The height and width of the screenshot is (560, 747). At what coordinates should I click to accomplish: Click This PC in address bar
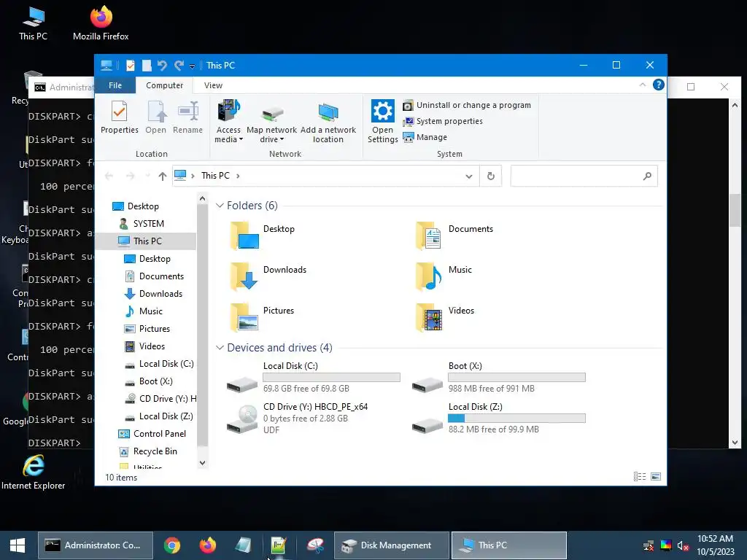click(x=215, y=176)
